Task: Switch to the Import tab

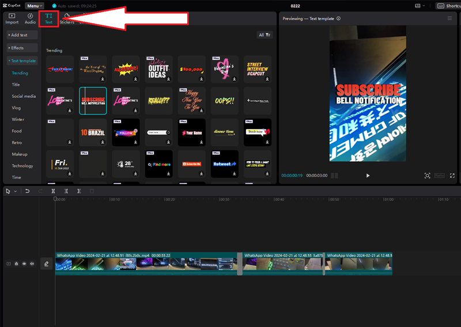Action: coord(12,19)
